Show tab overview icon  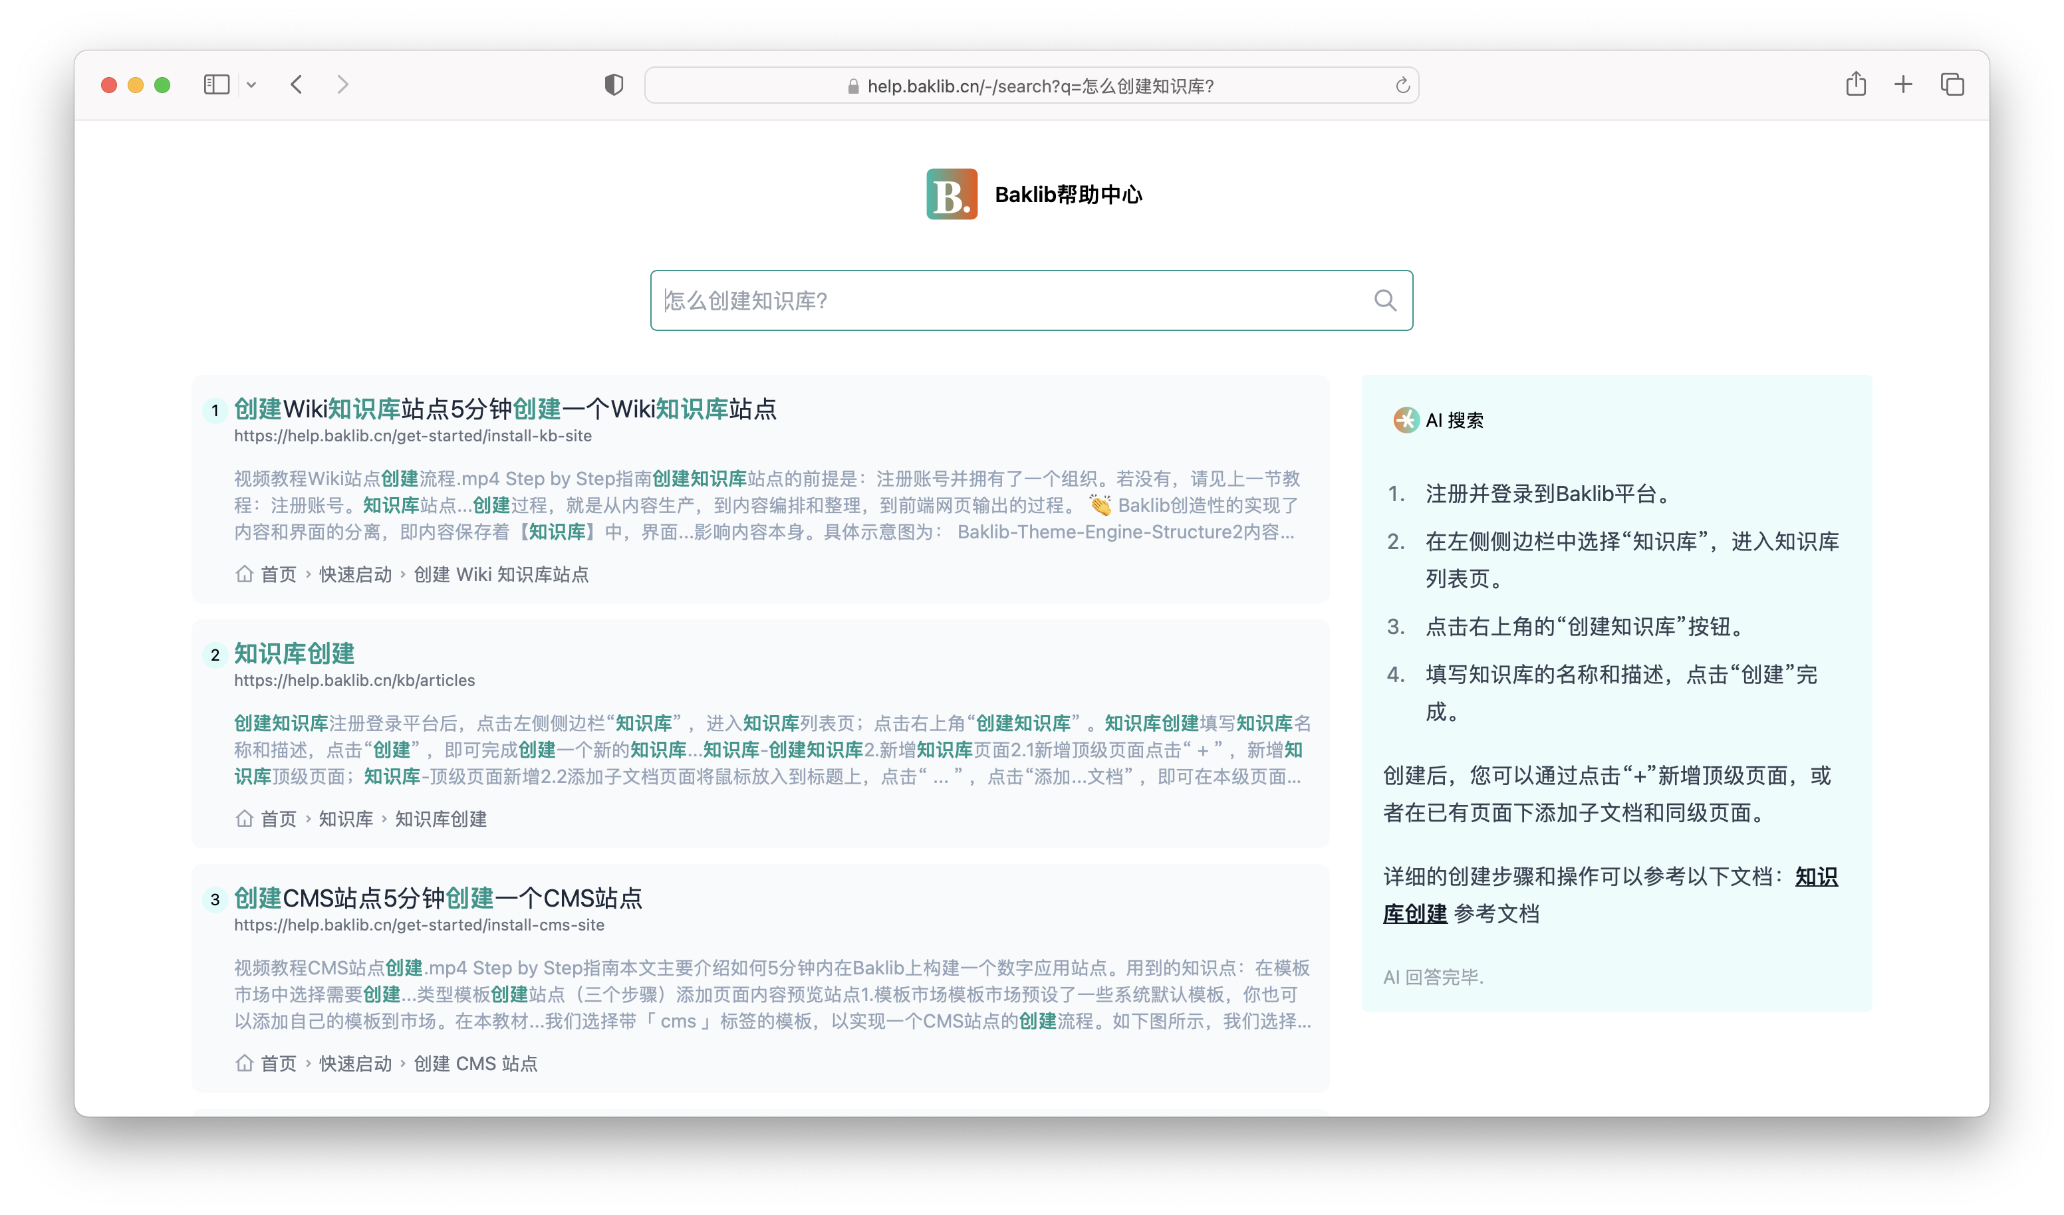tap(1952, 84)
